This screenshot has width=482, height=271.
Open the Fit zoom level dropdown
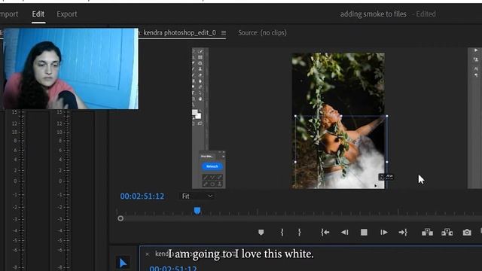coord(197,196)
